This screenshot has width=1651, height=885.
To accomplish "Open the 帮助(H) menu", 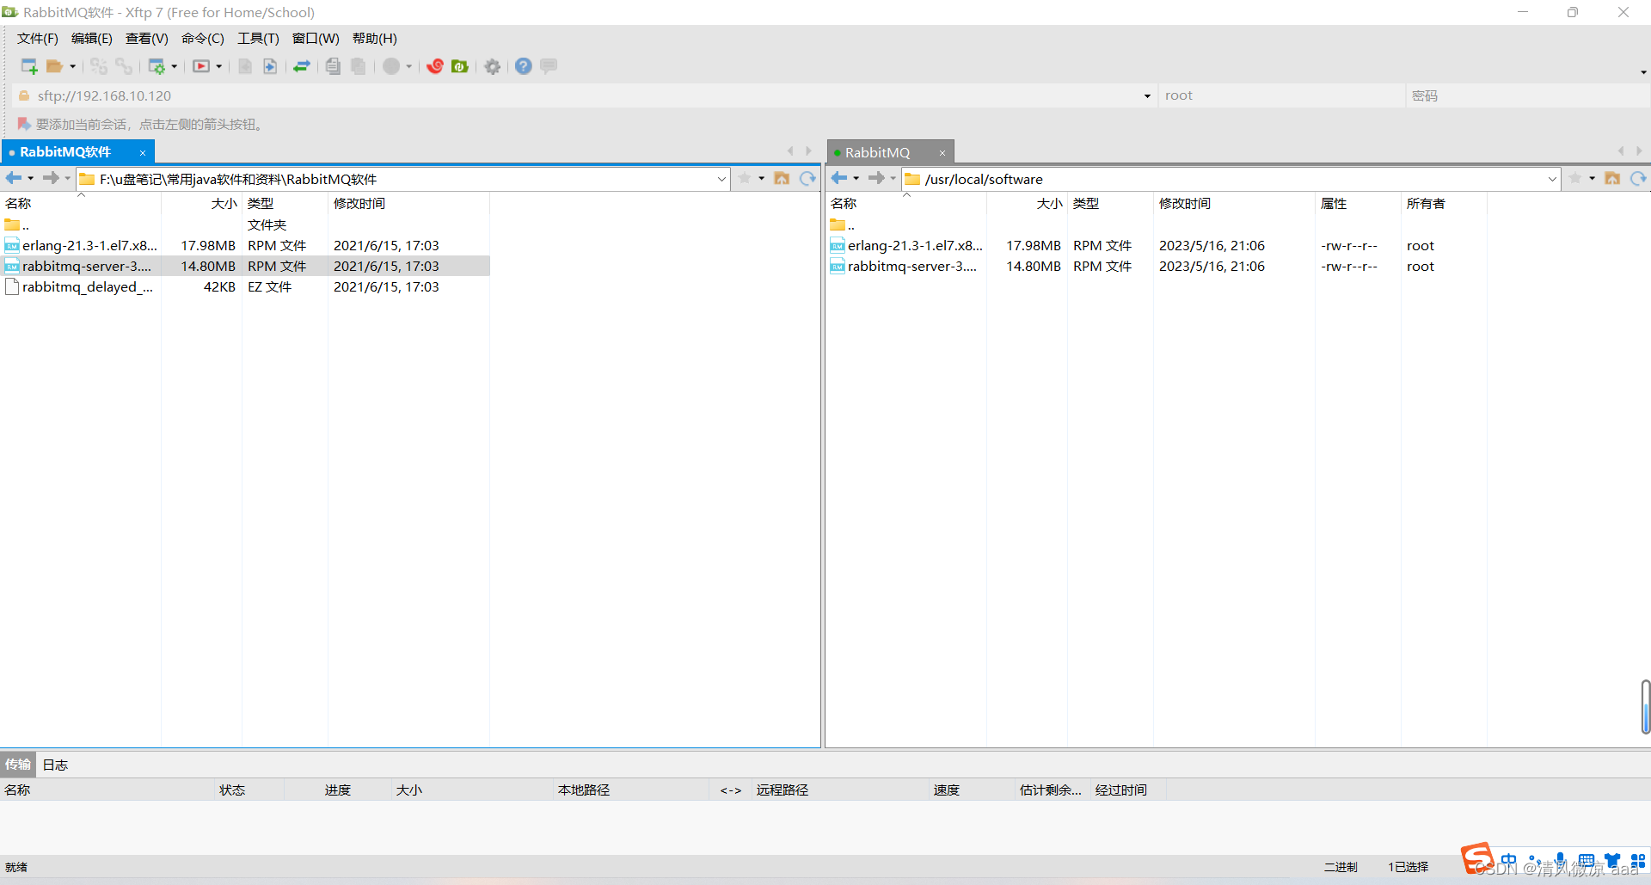I will click(x=375, y=39).
